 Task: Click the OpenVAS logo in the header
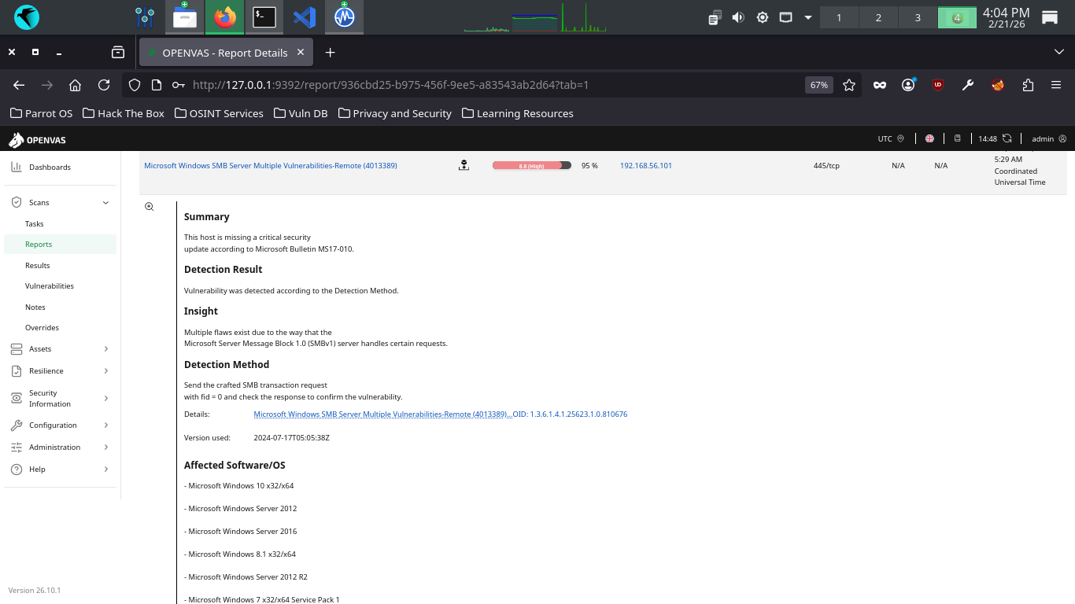pos(37,140)
